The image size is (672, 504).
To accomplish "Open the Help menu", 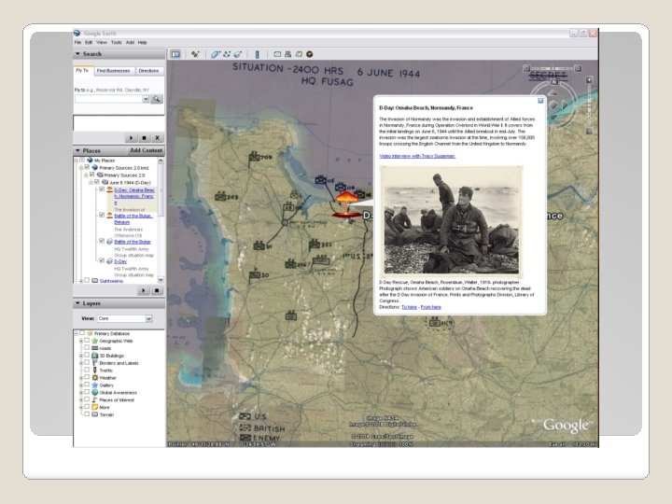I will [142, 42].
